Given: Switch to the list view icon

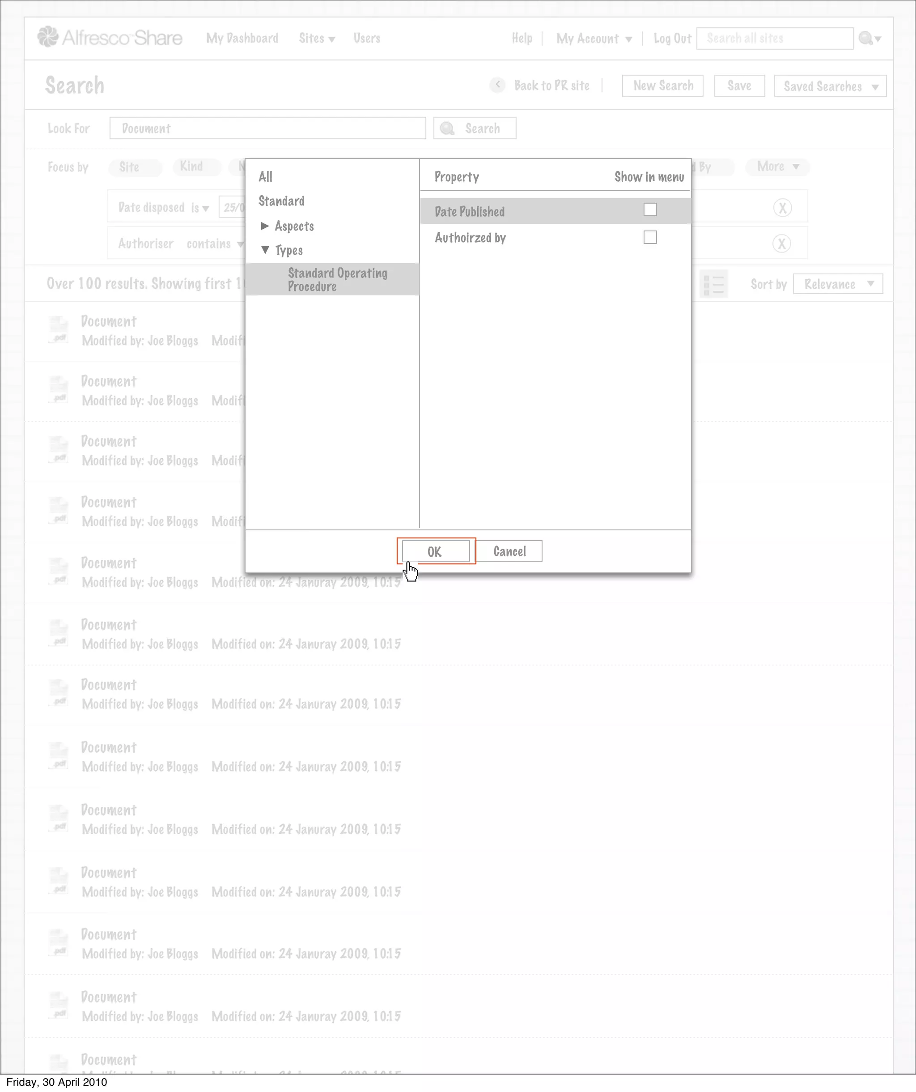Looking at the screenshot, I should [713, 285].
